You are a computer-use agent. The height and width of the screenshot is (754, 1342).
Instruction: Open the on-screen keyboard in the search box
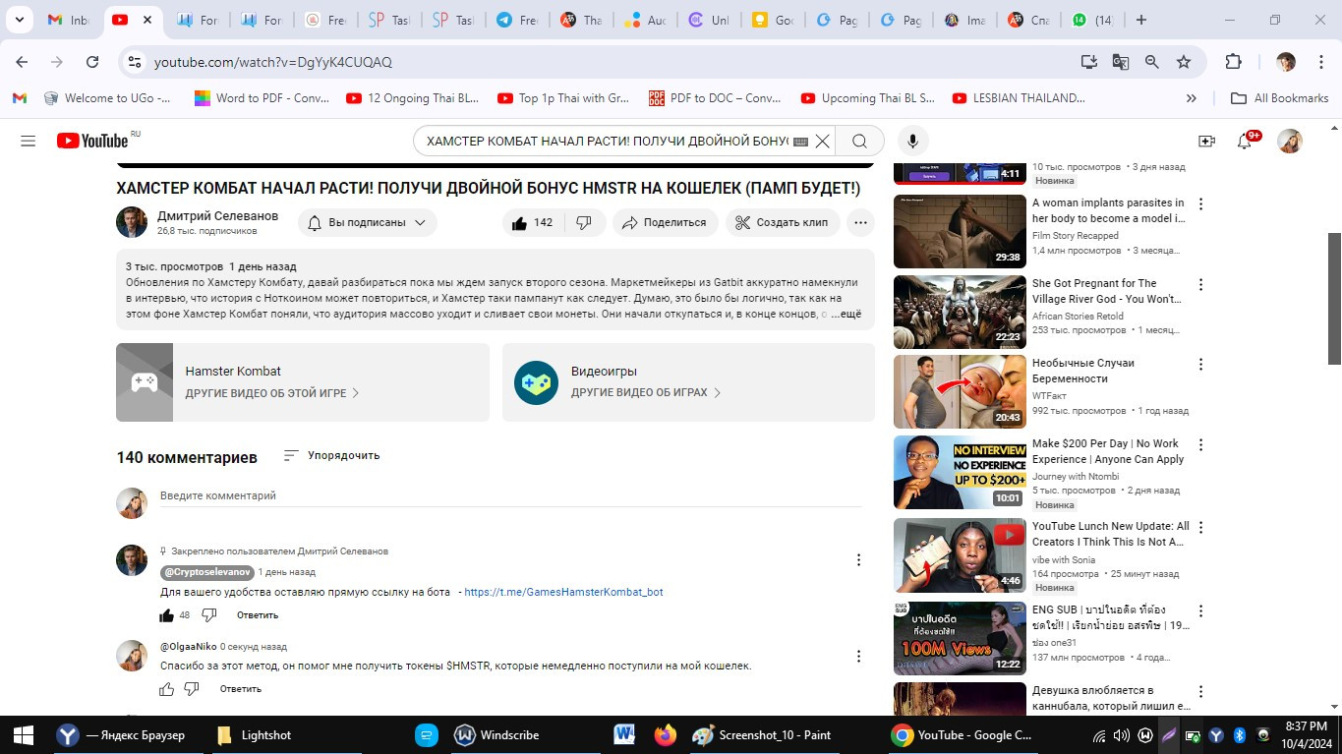point(800,141)
